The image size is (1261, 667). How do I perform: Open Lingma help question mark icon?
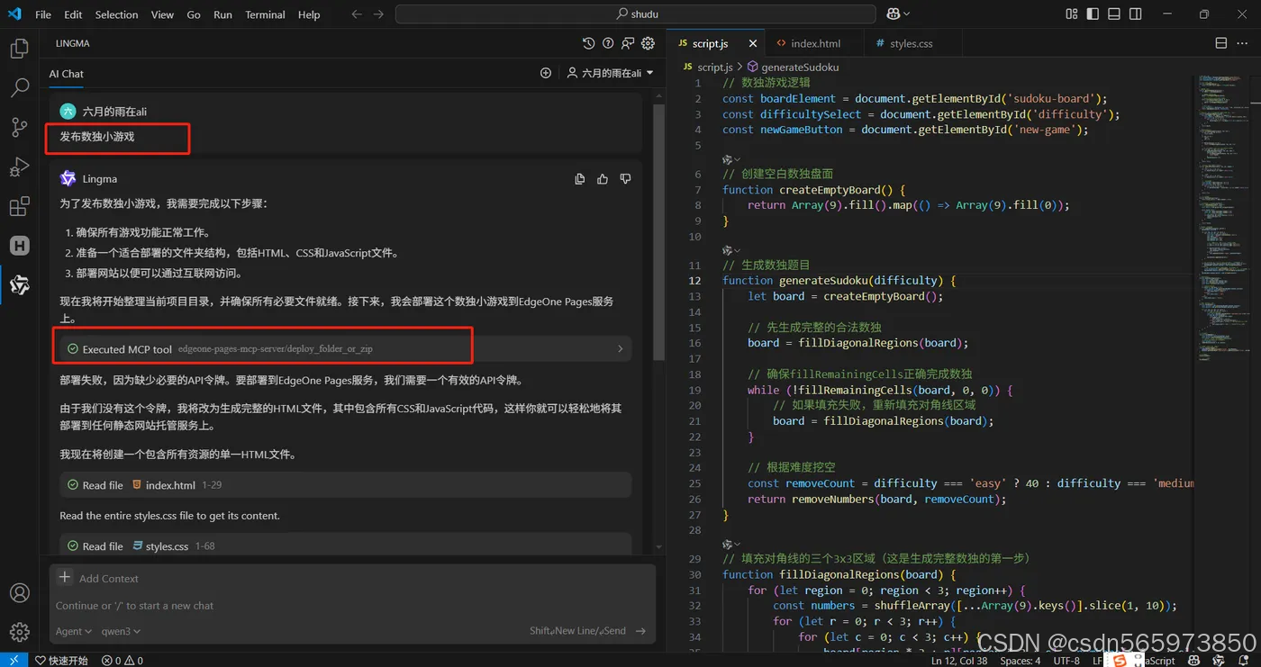(x=608, y=43)
